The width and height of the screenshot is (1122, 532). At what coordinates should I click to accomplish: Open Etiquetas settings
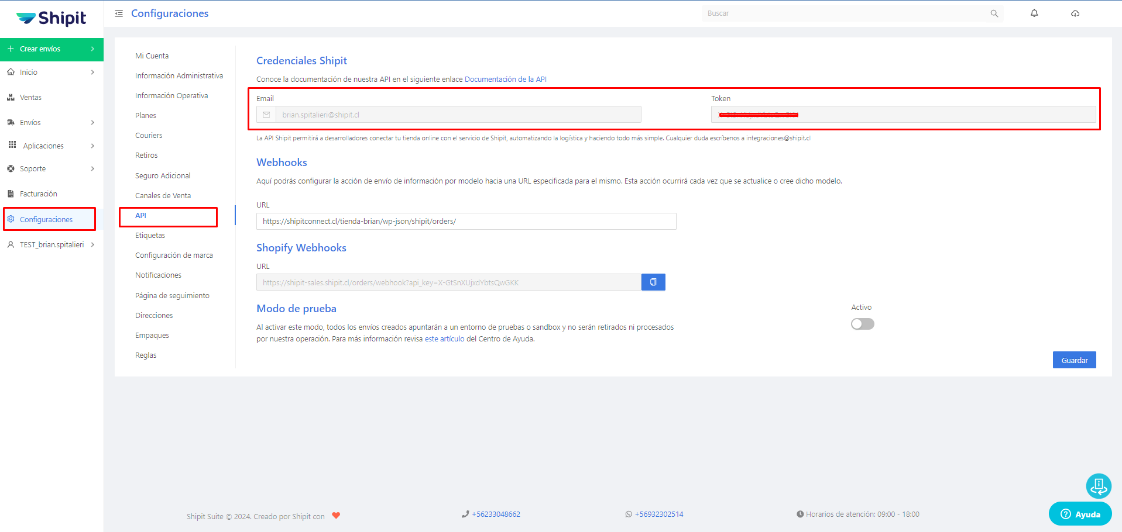tap(150, 235)
